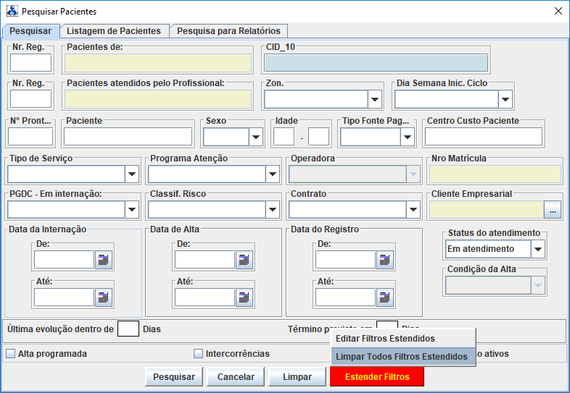The image size is (570, 393).
Task: Click the Cancelar button
Action: pyautogui.click(x=236, y=376)
